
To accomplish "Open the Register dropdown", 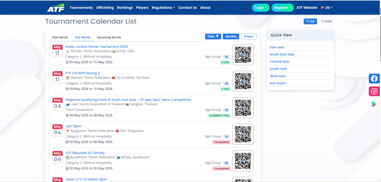I will (x=283, y=7).
